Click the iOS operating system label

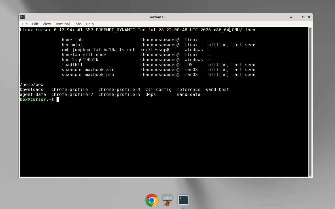click(x=189, y=65)
